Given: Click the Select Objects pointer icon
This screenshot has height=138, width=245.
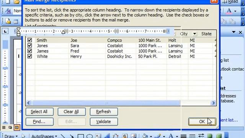Looking at the screenshot, I should 23,136.
